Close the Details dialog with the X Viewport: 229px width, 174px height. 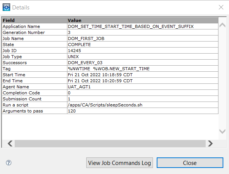[x=221, y=7]
